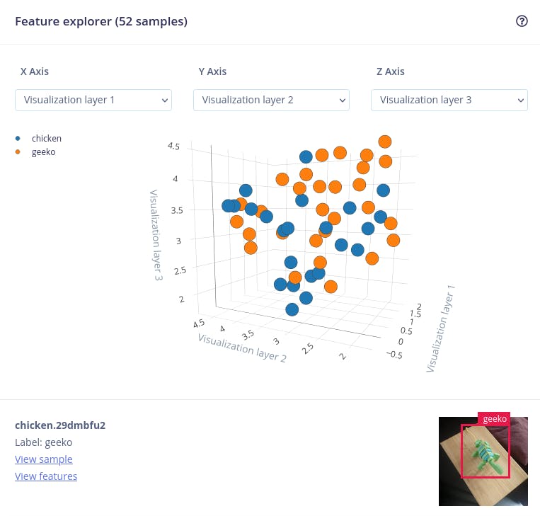Open the Z Axis dropdown

click(449, 100)
